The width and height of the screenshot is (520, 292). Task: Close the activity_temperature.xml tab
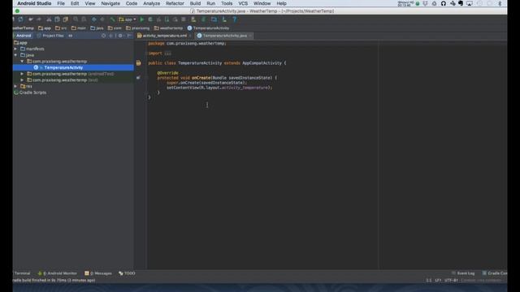[x=190, y=36]
